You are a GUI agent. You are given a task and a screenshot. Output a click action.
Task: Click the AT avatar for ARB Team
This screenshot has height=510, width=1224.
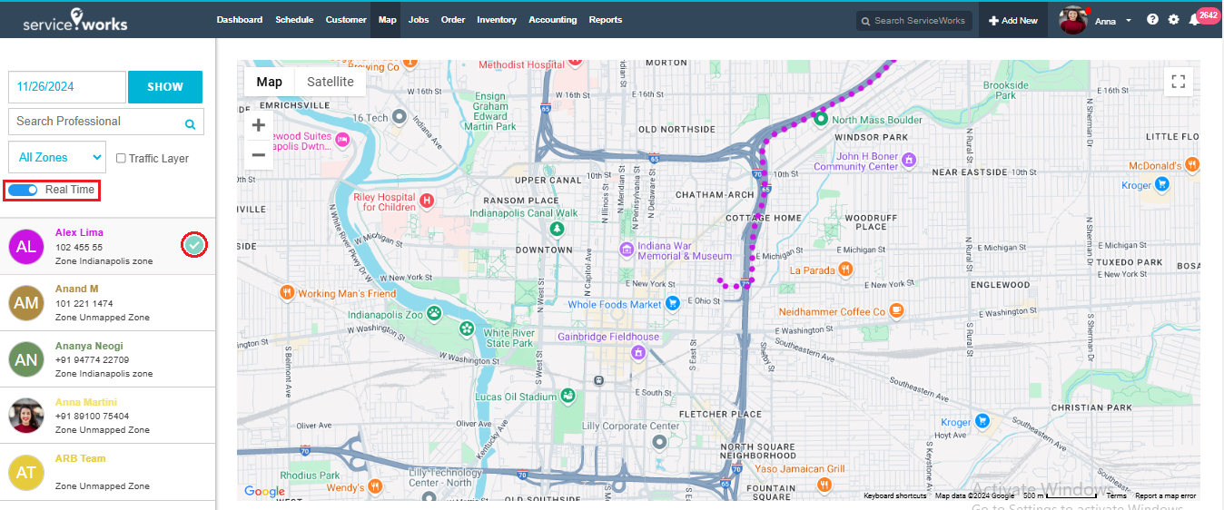pyautogui.click(x=26, y=472)
